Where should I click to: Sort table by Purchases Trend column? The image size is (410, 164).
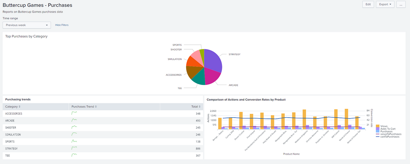coord(84,107)
